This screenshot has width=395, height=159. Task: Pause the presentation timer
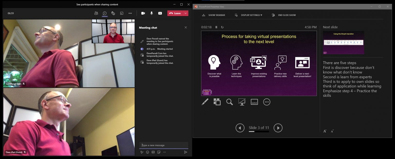(216, 27)
